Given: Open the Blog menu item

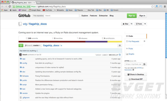Looking at the screenshot, I should (x=111, y=16).
